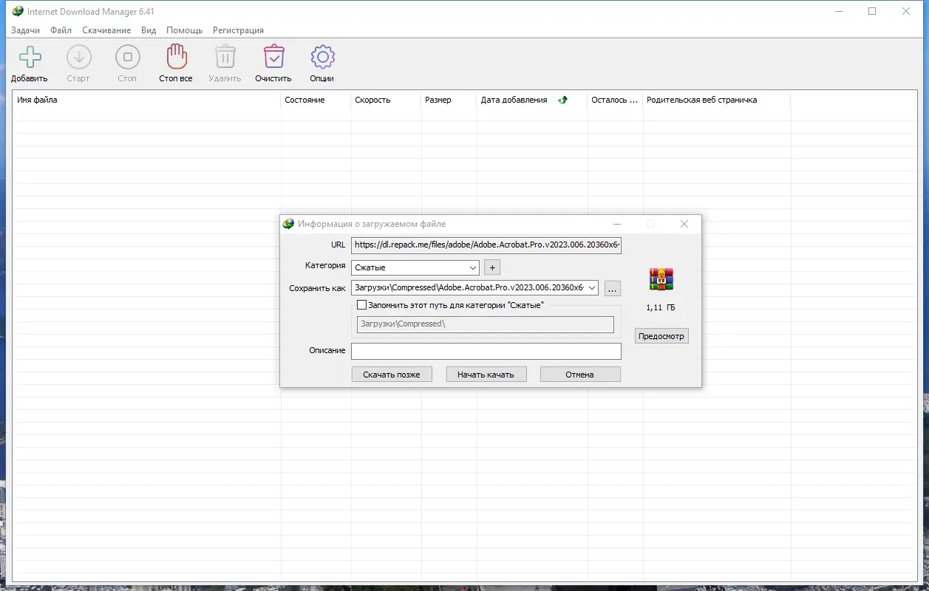Click the Стоп toolbar icon
929x591 pixels.
coord(127,57)
